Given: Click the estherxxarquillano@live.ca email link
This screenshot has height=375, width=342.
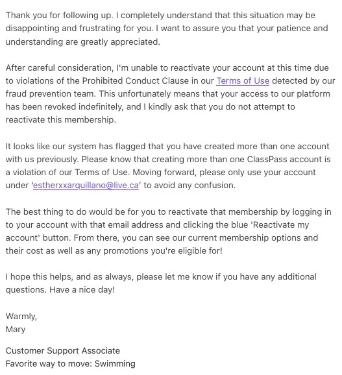Looking at the screenshot, I should [x=86, y=186].
